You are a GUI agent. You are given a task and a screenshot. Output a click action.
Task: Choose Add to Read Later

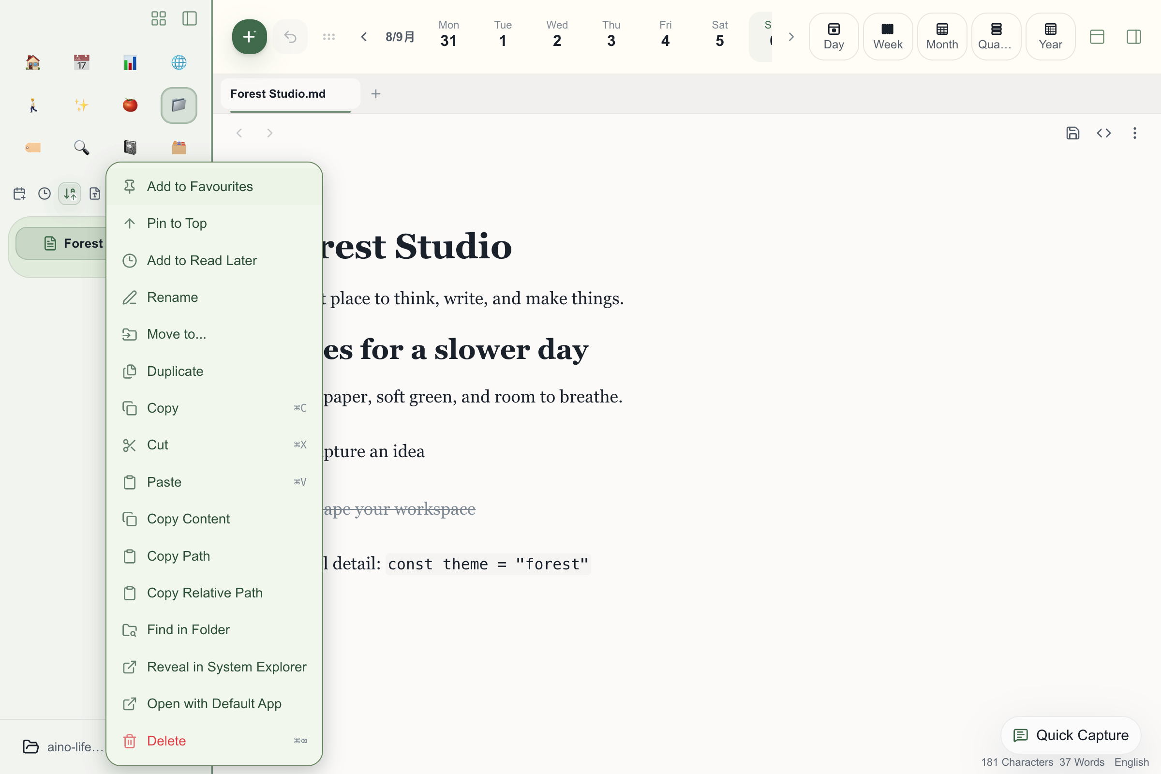[x=214, y=260]
